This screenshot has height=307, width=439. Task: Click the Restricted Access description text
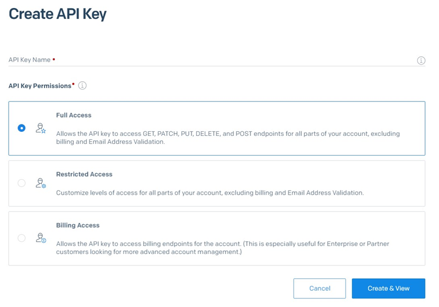point(210,193)
